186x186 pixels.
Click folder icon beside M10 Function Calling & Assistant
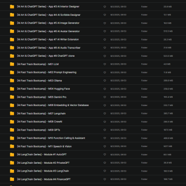(12, 138)
